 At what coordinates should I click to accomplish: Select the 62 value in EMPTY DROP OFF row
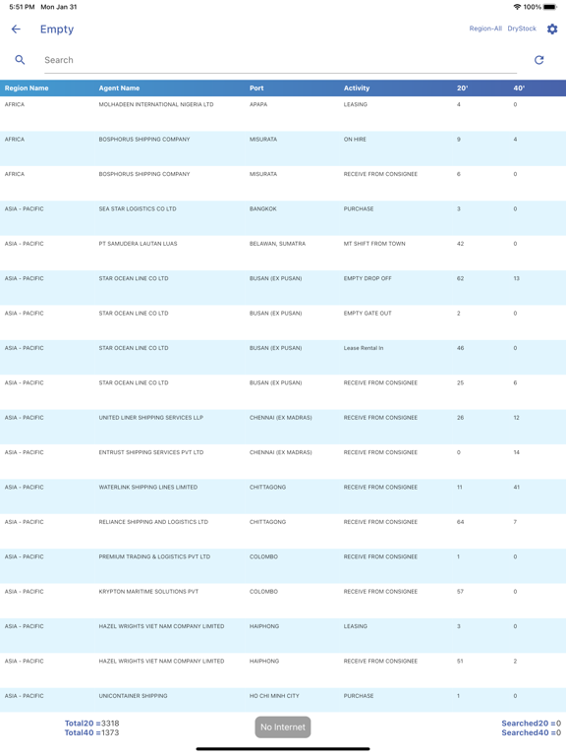click(x=460, y=278)
